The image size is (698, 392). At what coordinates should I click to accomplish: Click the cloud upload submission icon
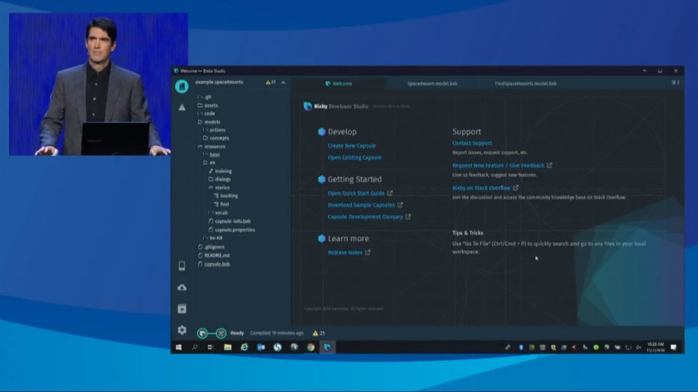point(182,287)
